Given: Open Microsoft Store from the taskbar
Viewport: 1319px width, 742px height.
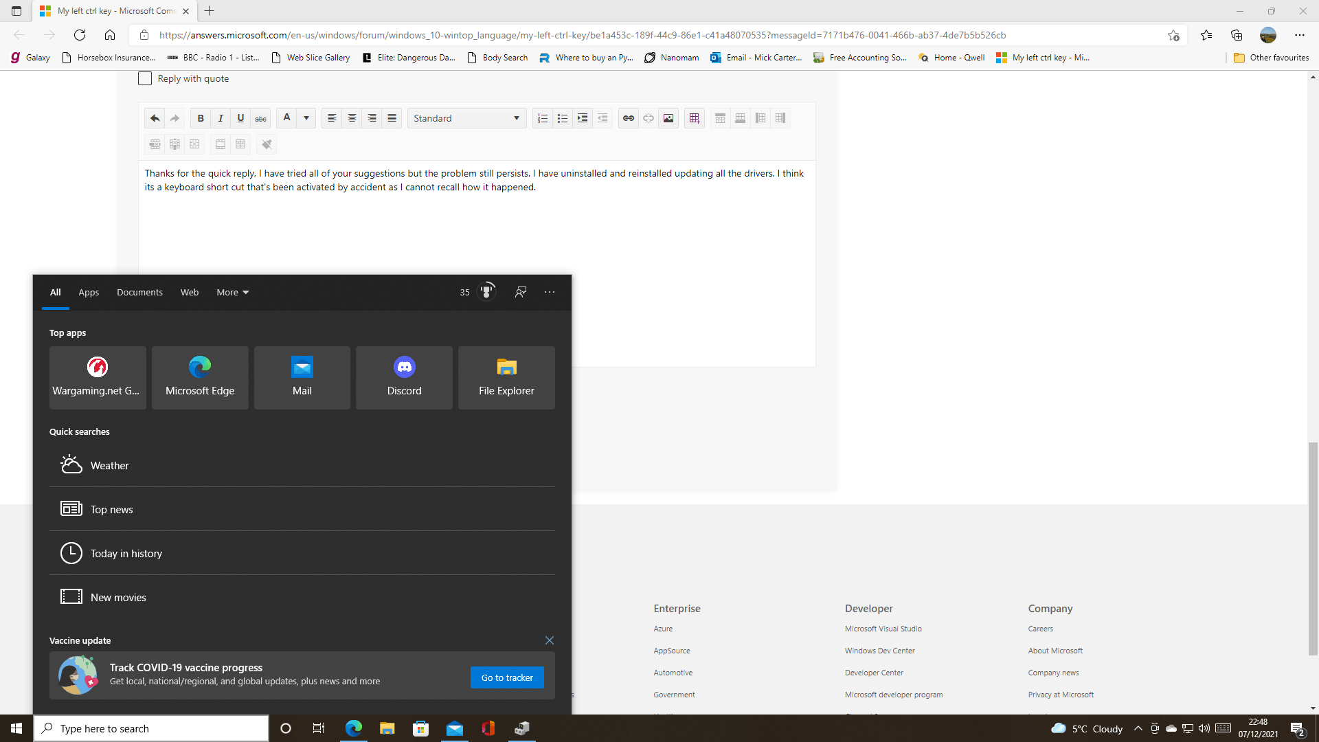Looking at the screenshot, I should point(420,728).
